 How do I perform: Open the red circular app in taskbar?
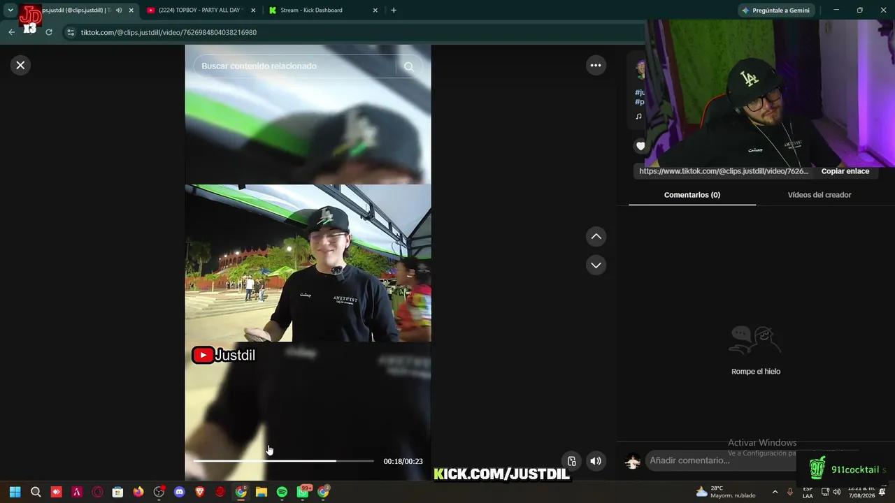tap(220, 492)
